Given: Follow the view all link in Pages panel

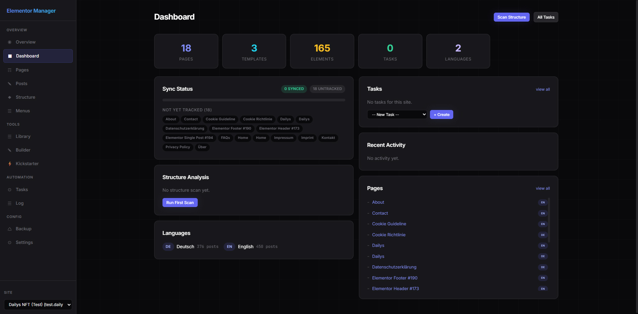Looking at the screenshot, I should [x=543, y=188].
